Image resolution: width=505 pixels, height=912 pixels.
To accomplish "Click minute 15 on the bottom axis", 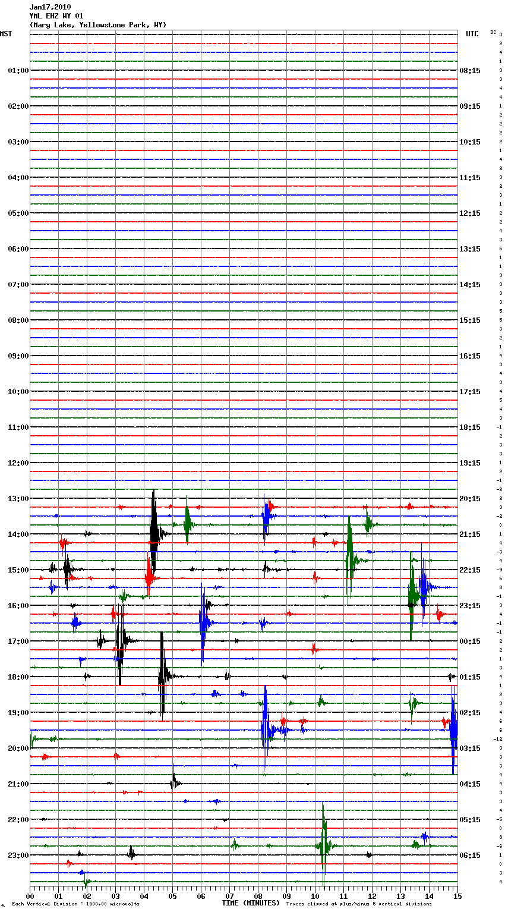I will click(457, 896).
